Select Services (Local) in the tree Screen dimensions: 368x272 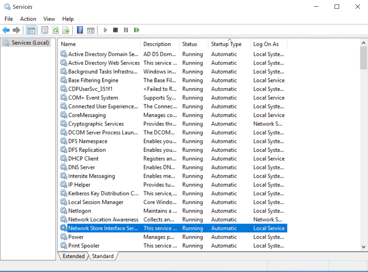pyautogui.click(x=30, y=43)
